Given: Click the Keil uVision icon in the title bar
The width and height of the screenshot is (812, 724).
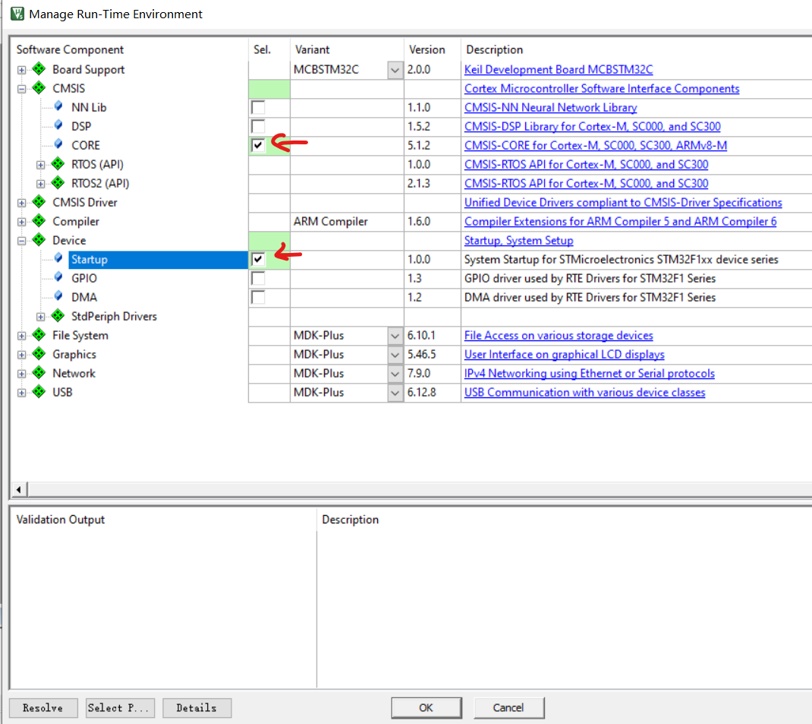Looking at the screenshot, I should point(17,14).
